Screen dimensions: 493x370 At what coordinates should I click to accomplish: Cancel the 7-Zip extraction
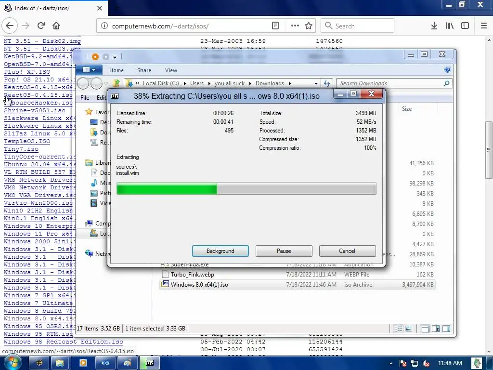347,251
